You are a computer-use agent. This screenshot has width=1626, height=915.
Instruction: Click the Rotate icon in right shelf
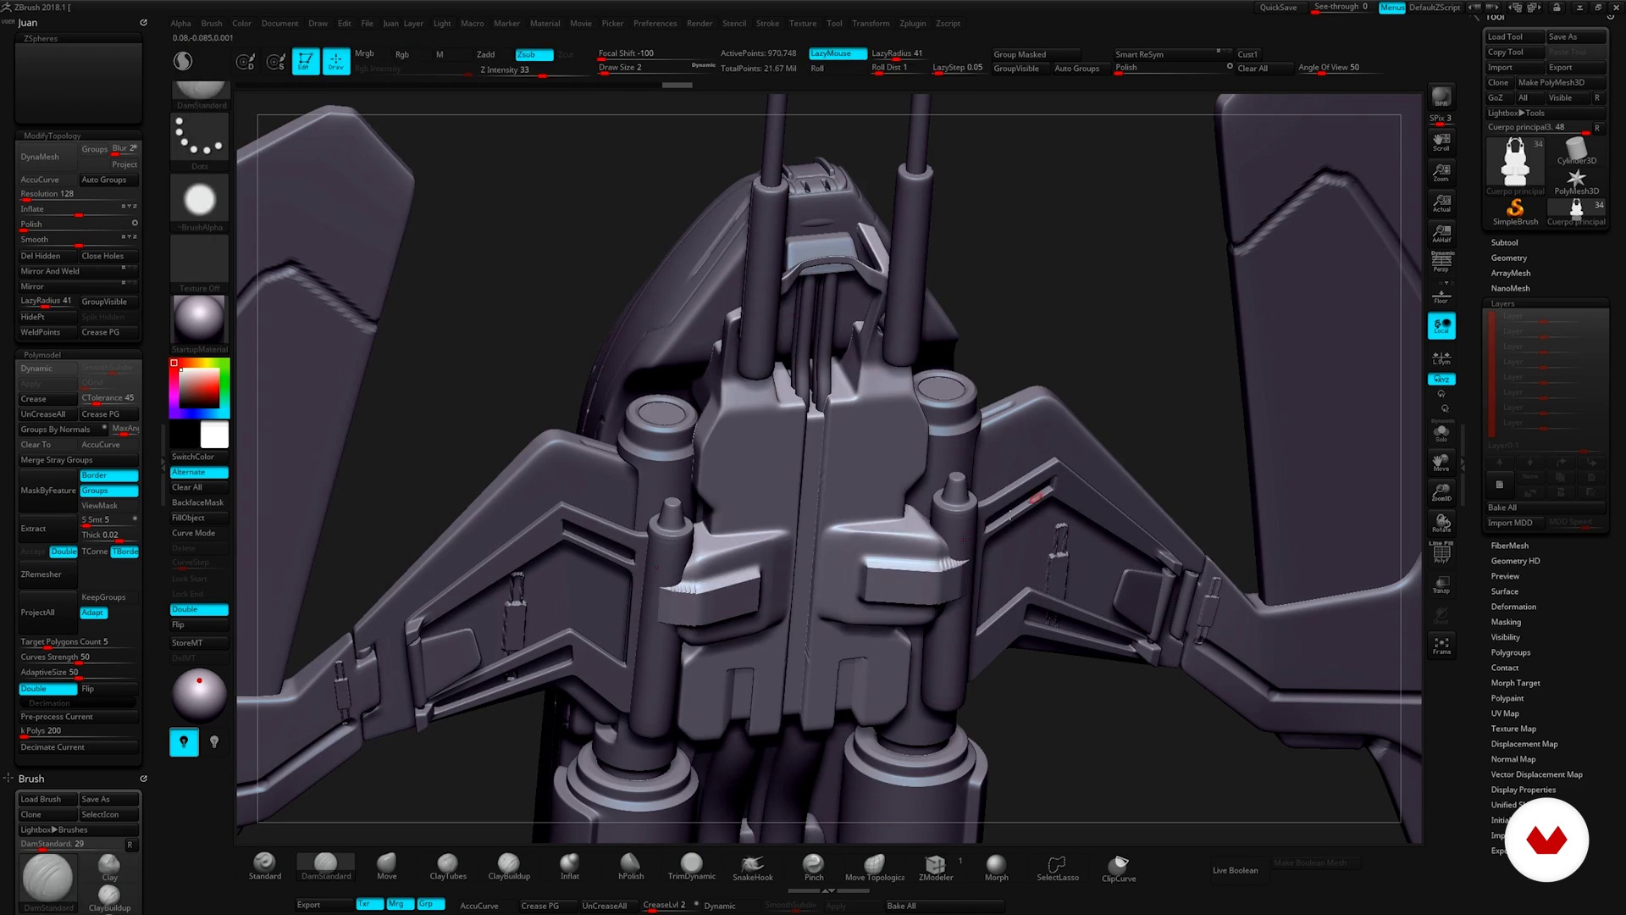[1441, 523]
